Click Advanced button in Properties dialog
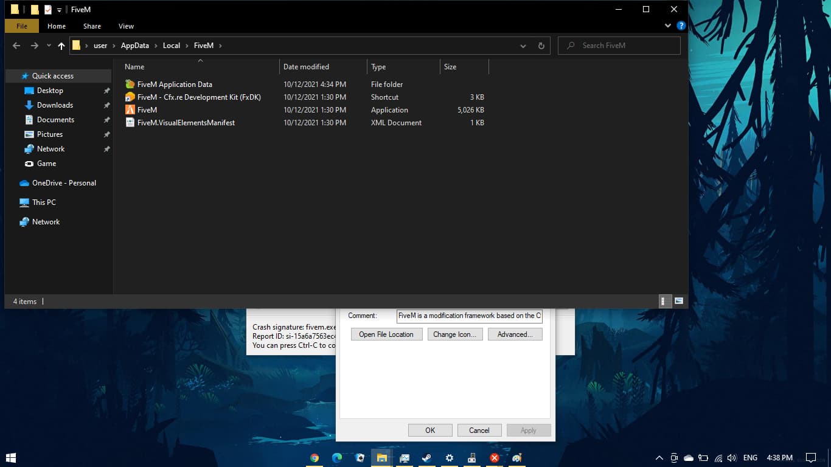 pyautogui.click(x=515, y=334)
